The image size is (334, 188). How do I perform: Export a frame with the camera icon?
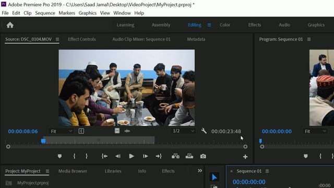tap(203, 156)
